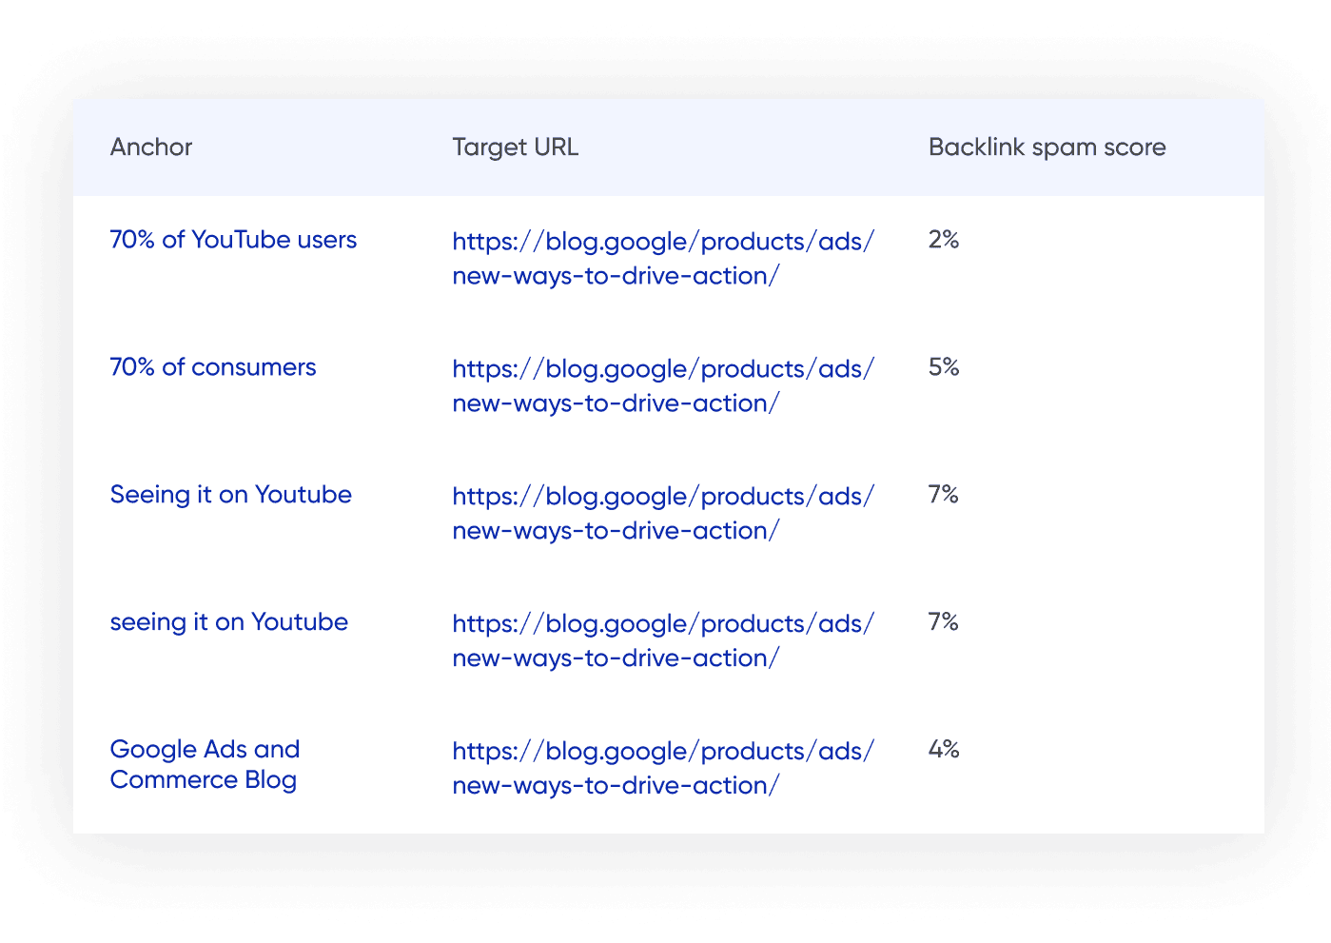Click the Anchor column header
Image resolution: width=1331 pixels, height=943 pixels.
coord(151,147)
